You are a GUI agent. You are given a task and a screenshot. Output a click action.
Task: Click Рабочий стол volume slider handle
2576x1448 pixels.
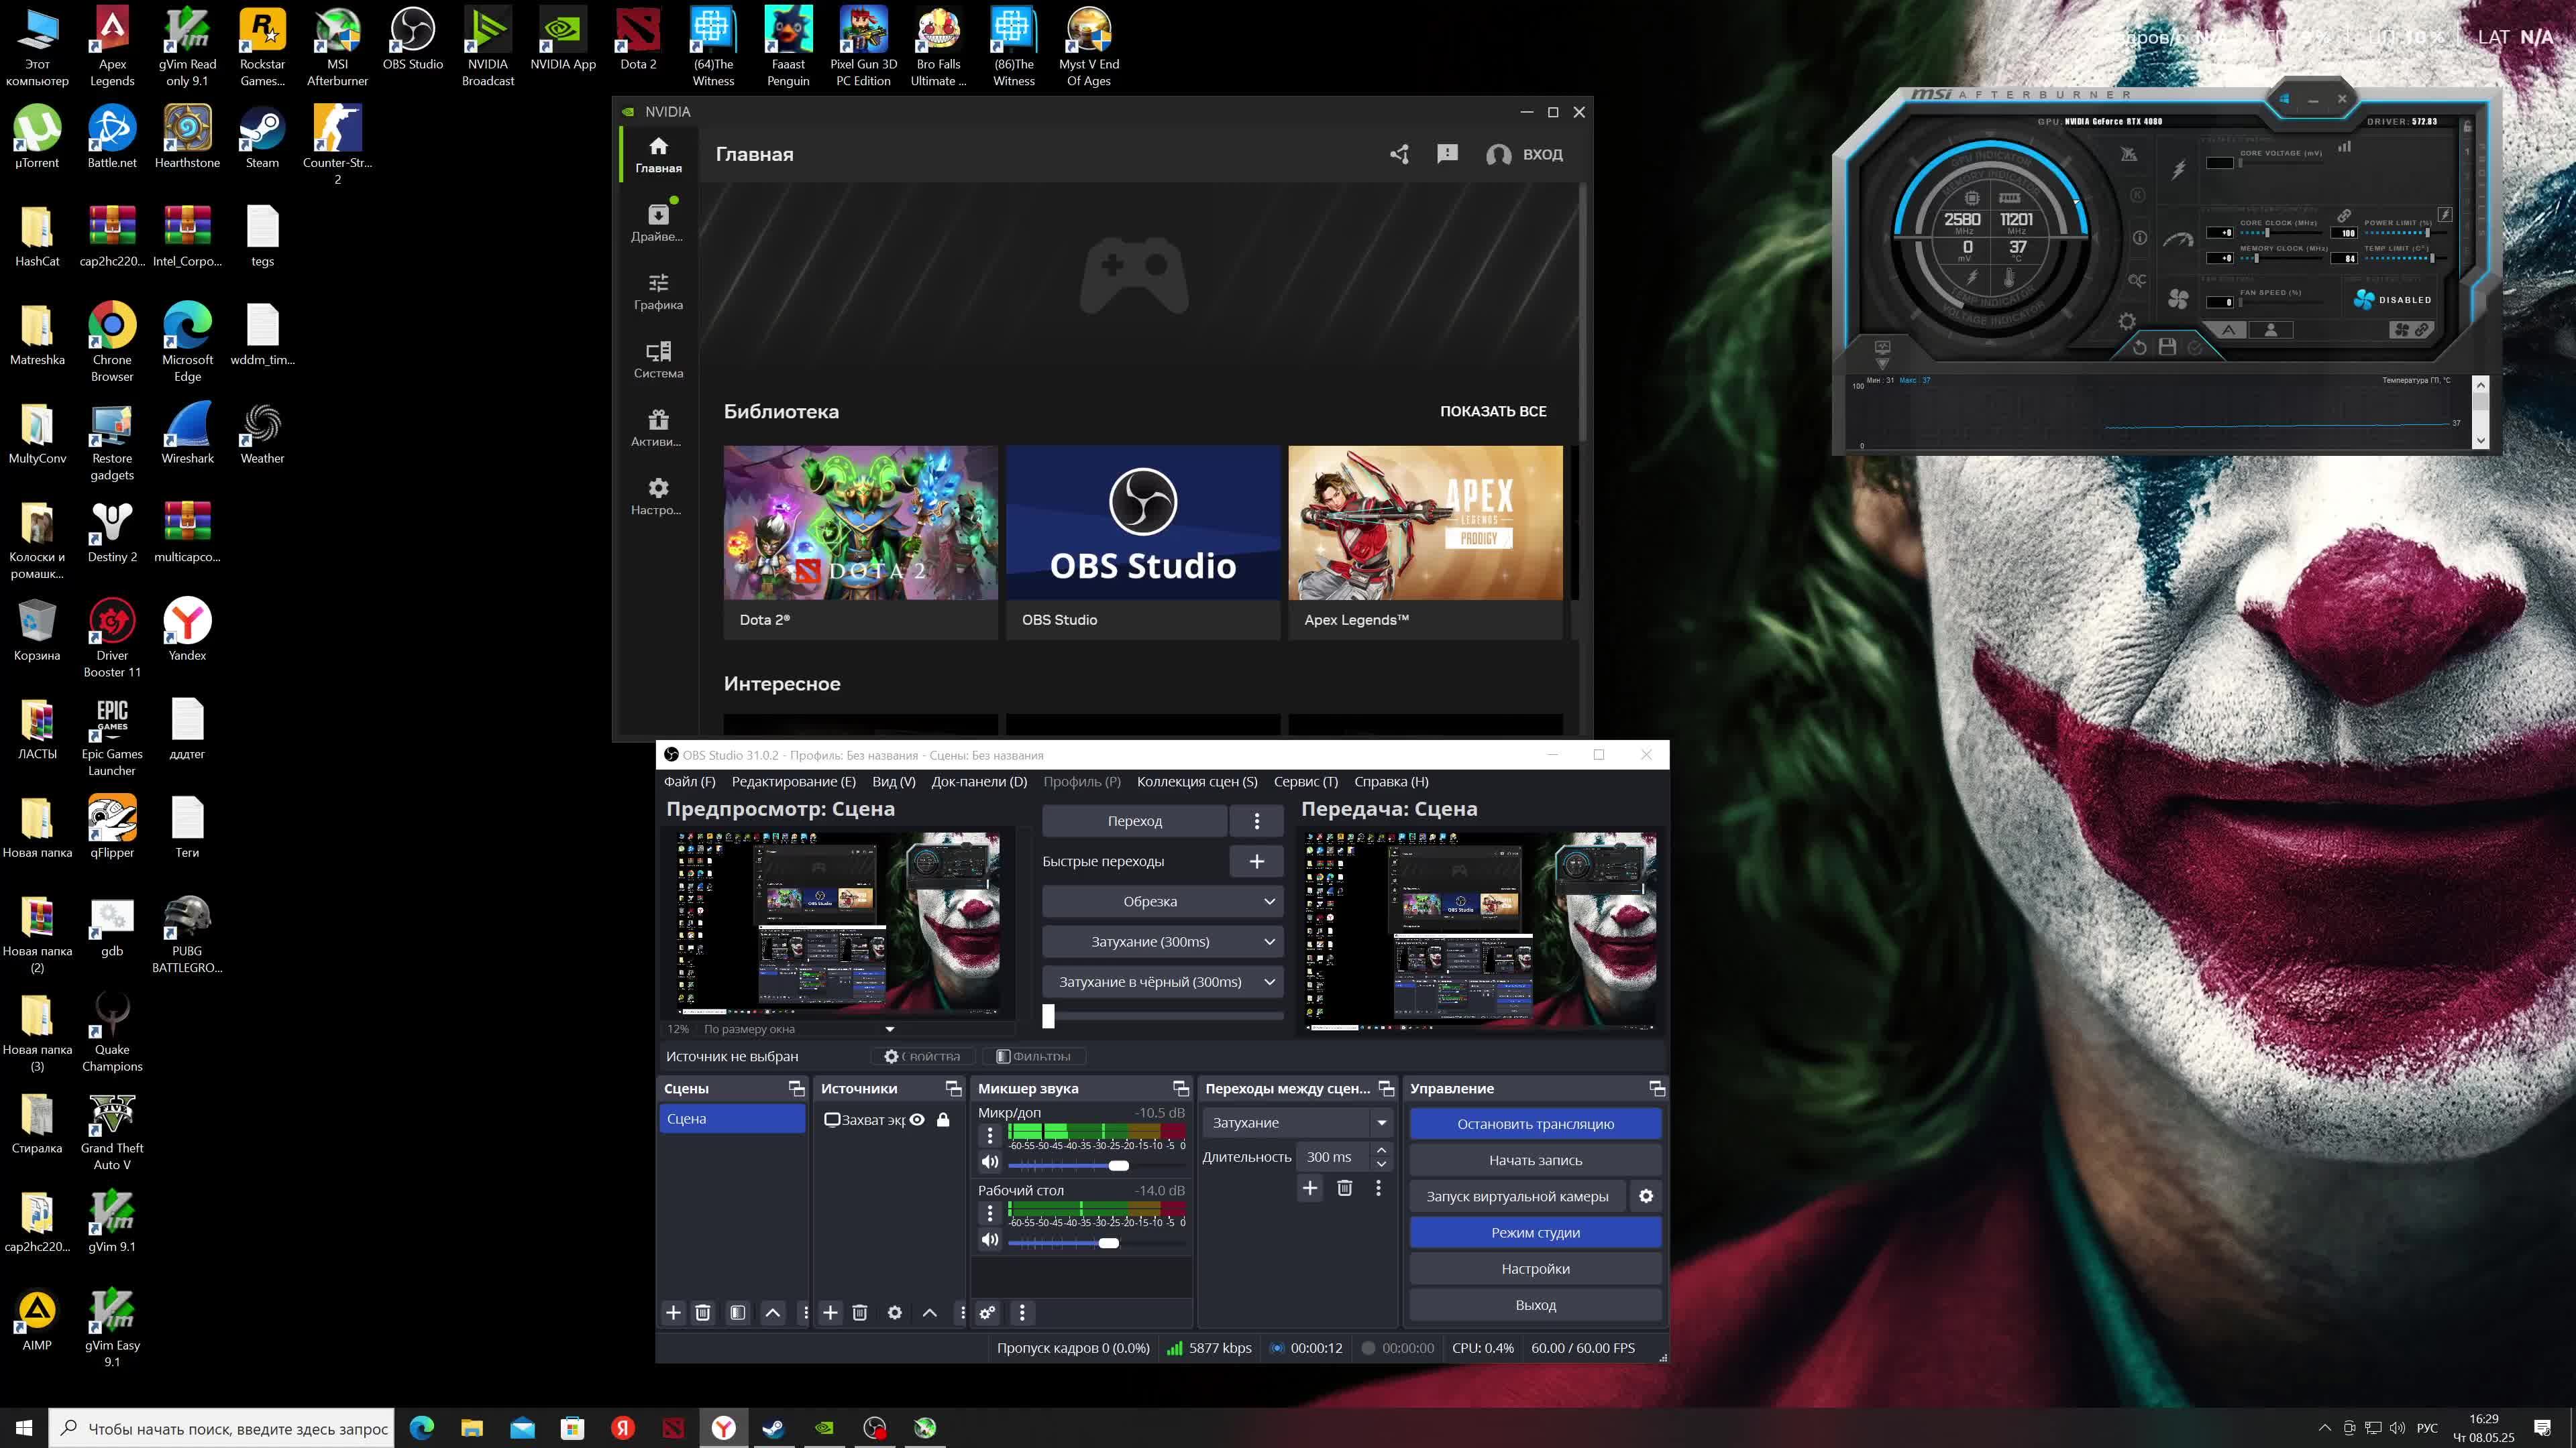1108,1243
